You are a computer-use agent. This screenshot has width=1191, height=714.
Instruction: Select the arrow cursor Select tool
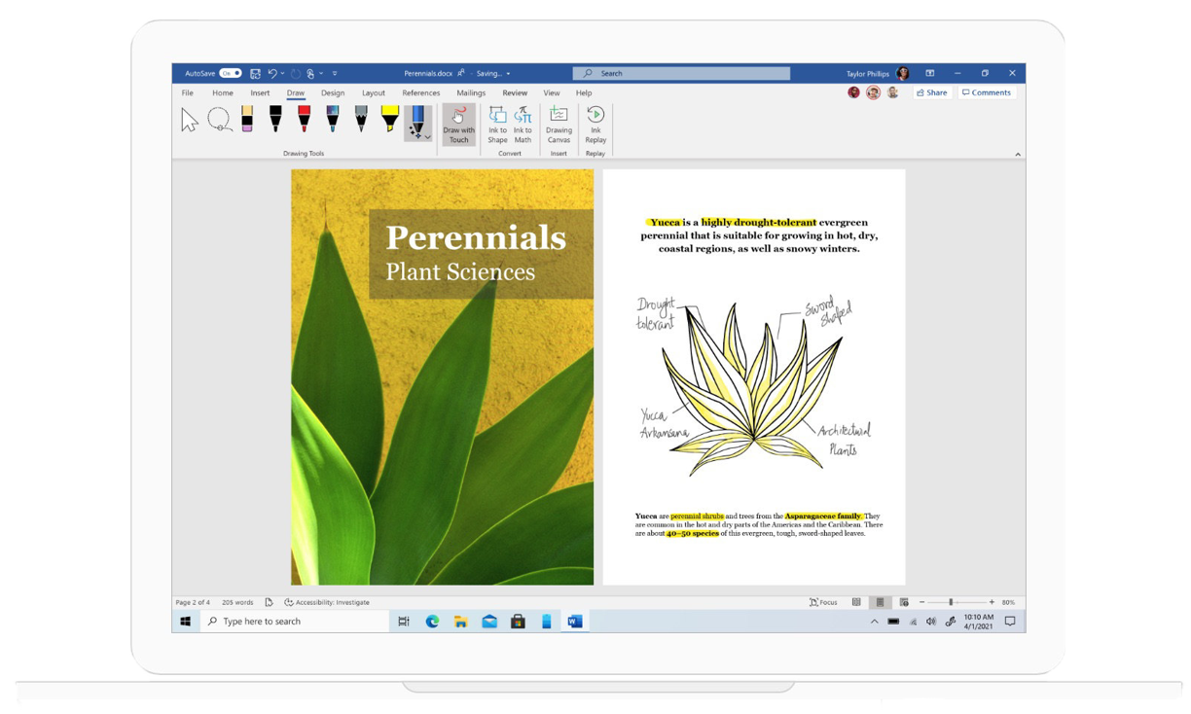pyautogui.click(x=190, y=120)
